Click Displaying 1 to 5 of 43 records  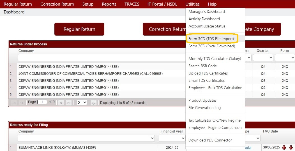click(123, 103)
